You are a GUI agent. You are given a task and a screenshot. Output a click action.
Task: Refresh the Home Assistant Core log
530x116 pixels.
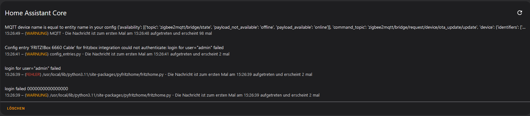519,13
